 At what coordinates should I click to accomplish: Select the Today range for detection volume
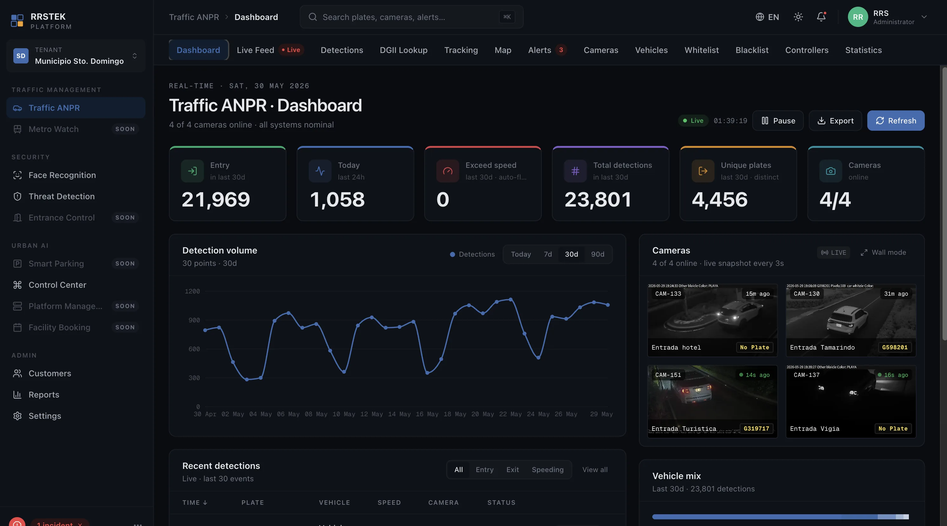521,254
